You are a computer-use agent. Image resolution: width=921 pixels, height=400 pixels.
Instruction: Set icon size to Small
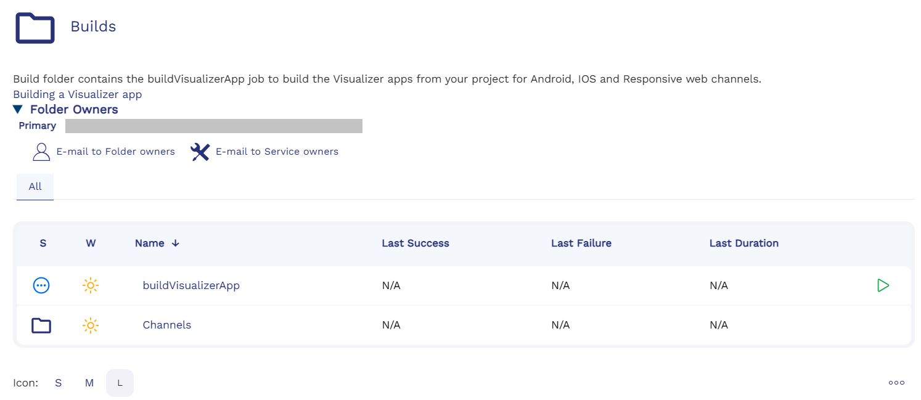tap(59, 383)
